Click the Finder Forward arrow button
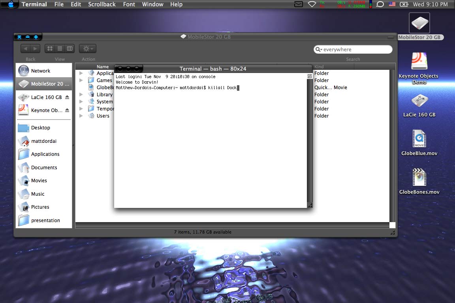The image size is (455, 303). click(35, 49)
